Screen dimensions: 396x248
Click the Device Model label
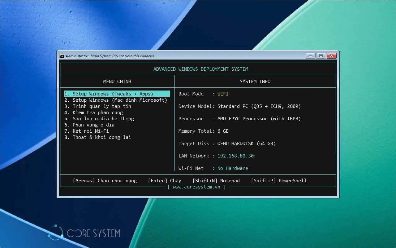(195, 106)
